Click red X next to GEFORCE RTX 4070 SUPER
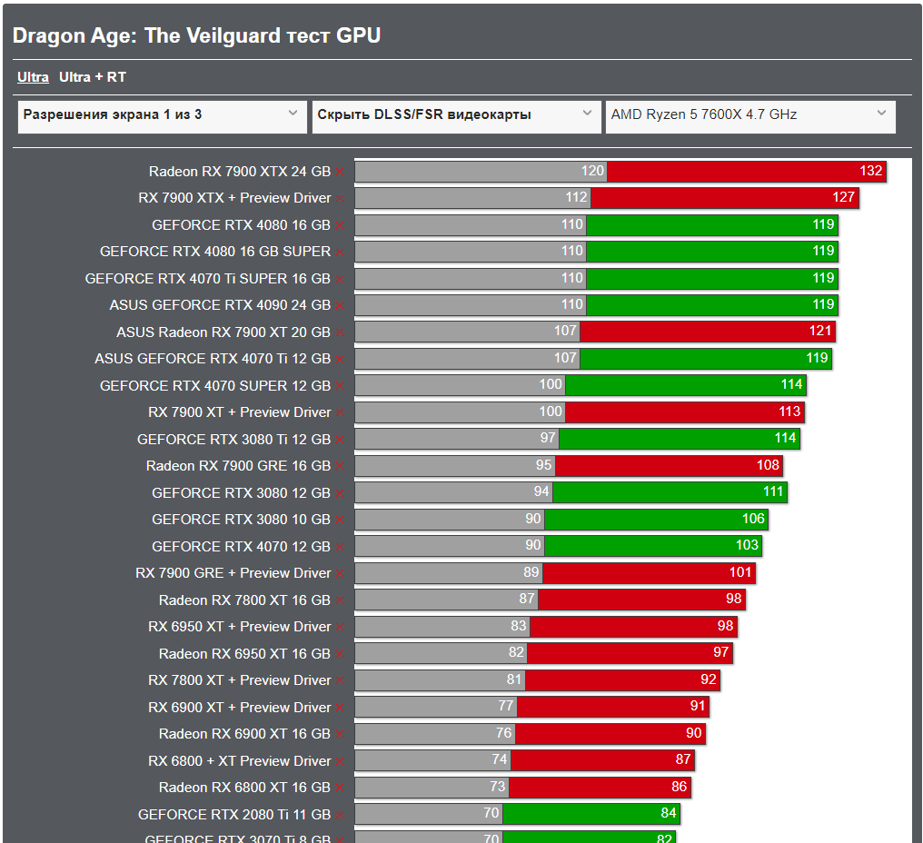Image resolution: width=923 pixels, height=843 pixels. point(340,386)
